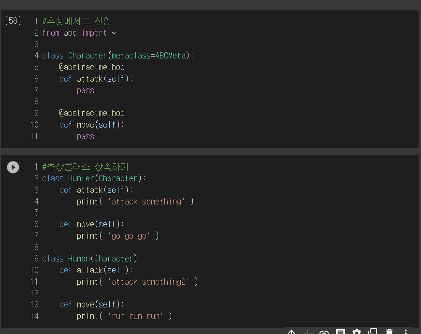The image size is (421, 334).
Task: Click 'def move(self):' in Human class
Action: pyautogui.click(x=91, y=305)
